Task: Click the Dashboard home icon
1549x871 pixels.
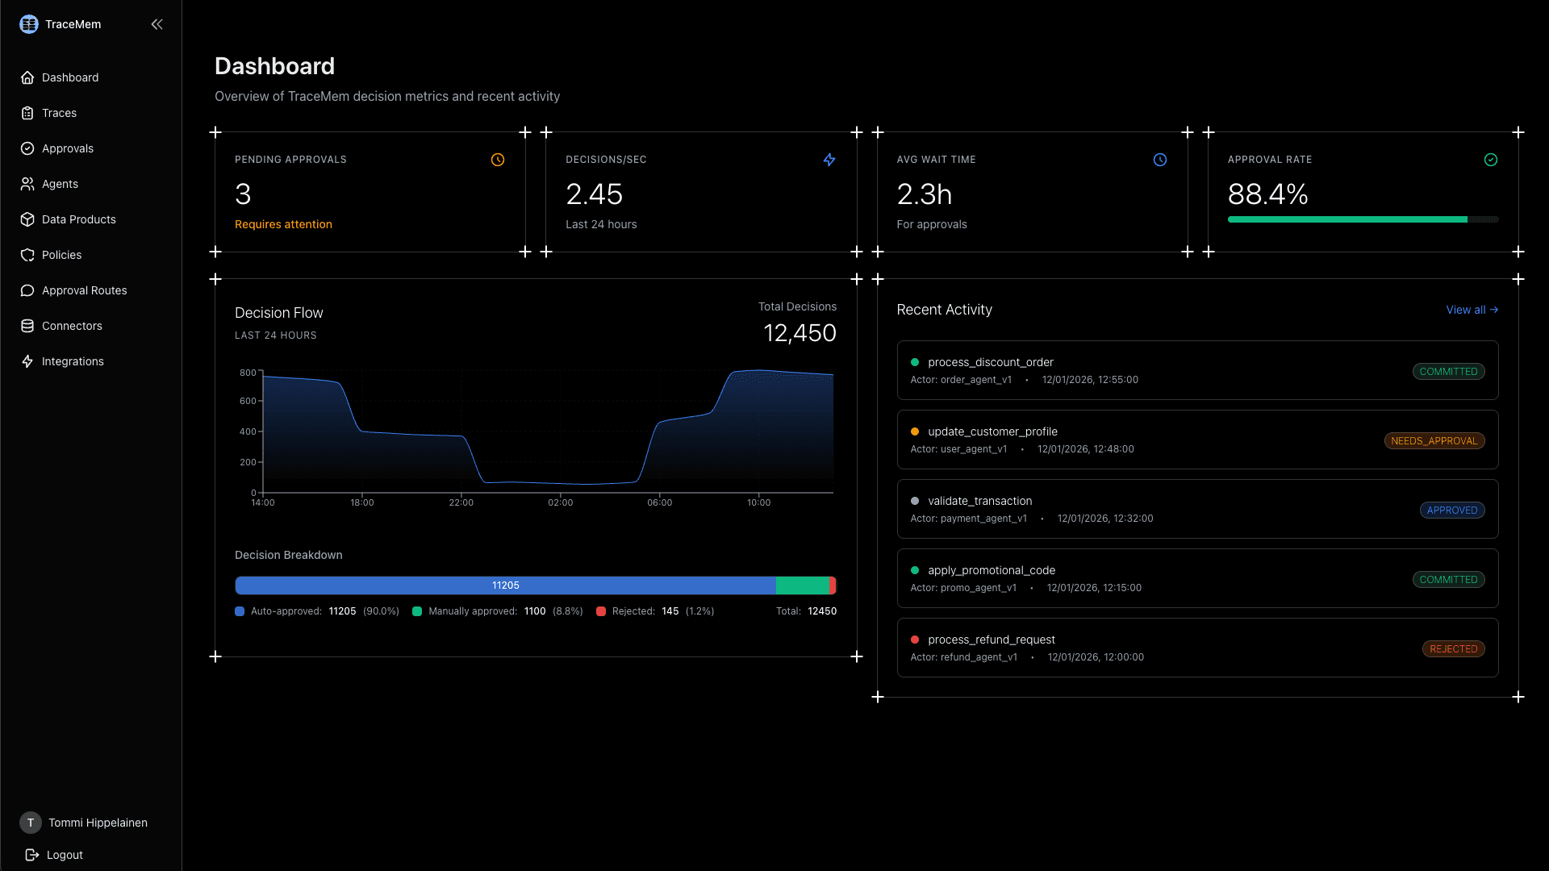Action: tap(27, 77)
